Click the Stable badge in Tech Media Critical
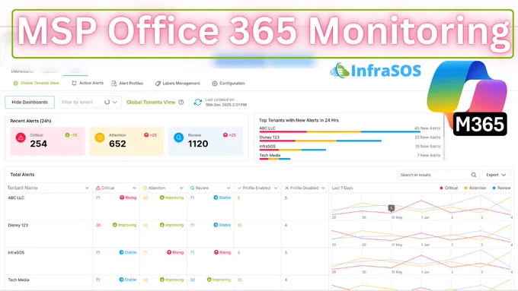 pos(127,280)
